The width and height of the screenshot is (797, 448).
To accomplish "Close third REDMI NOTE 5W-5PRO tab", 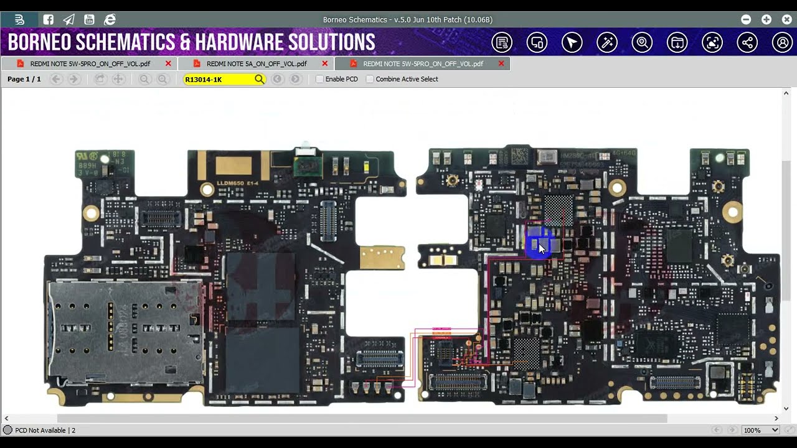I will coord(501,63).
